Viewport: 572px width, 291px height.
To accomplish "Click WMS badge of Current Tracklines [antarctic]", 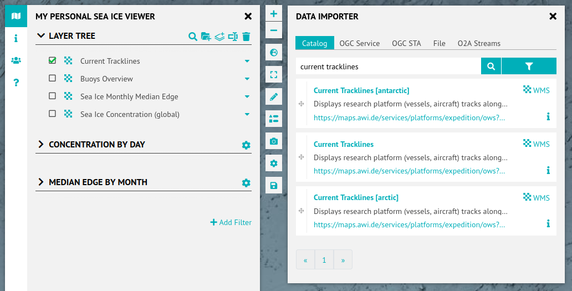I will point(537,90).
